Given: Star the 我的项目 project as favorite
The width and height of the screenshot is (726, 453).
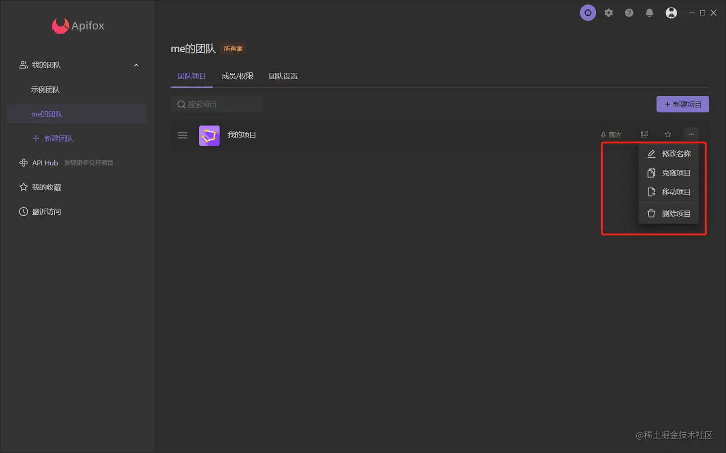Looking at the screenshot, I should 667,134.
